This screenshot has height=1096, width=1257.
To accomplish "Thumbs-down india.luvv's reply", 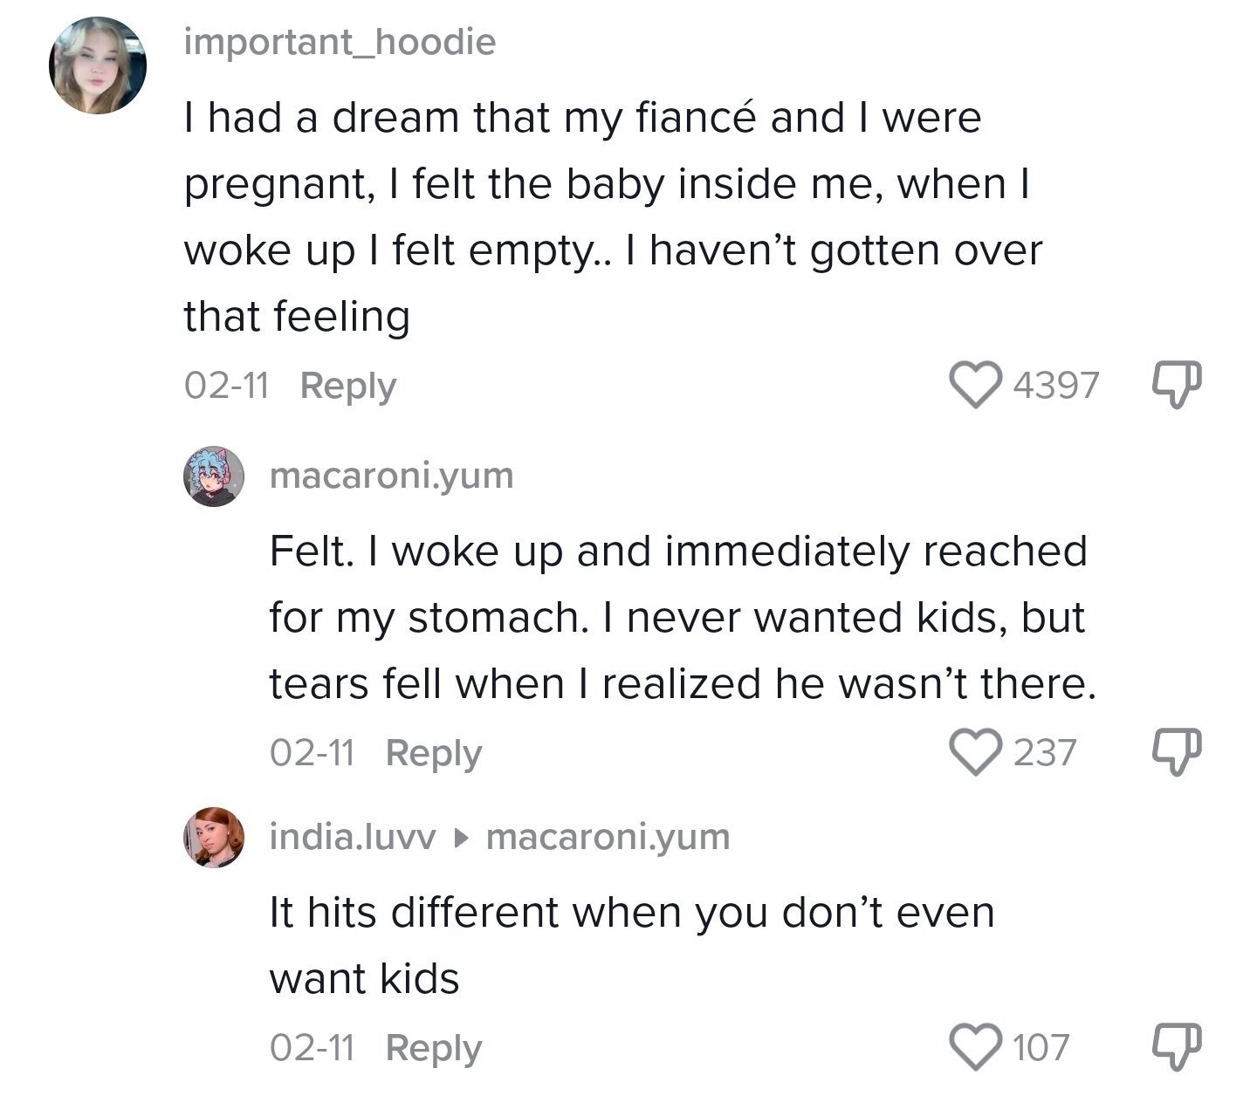I will [x=1178, y=1045].
